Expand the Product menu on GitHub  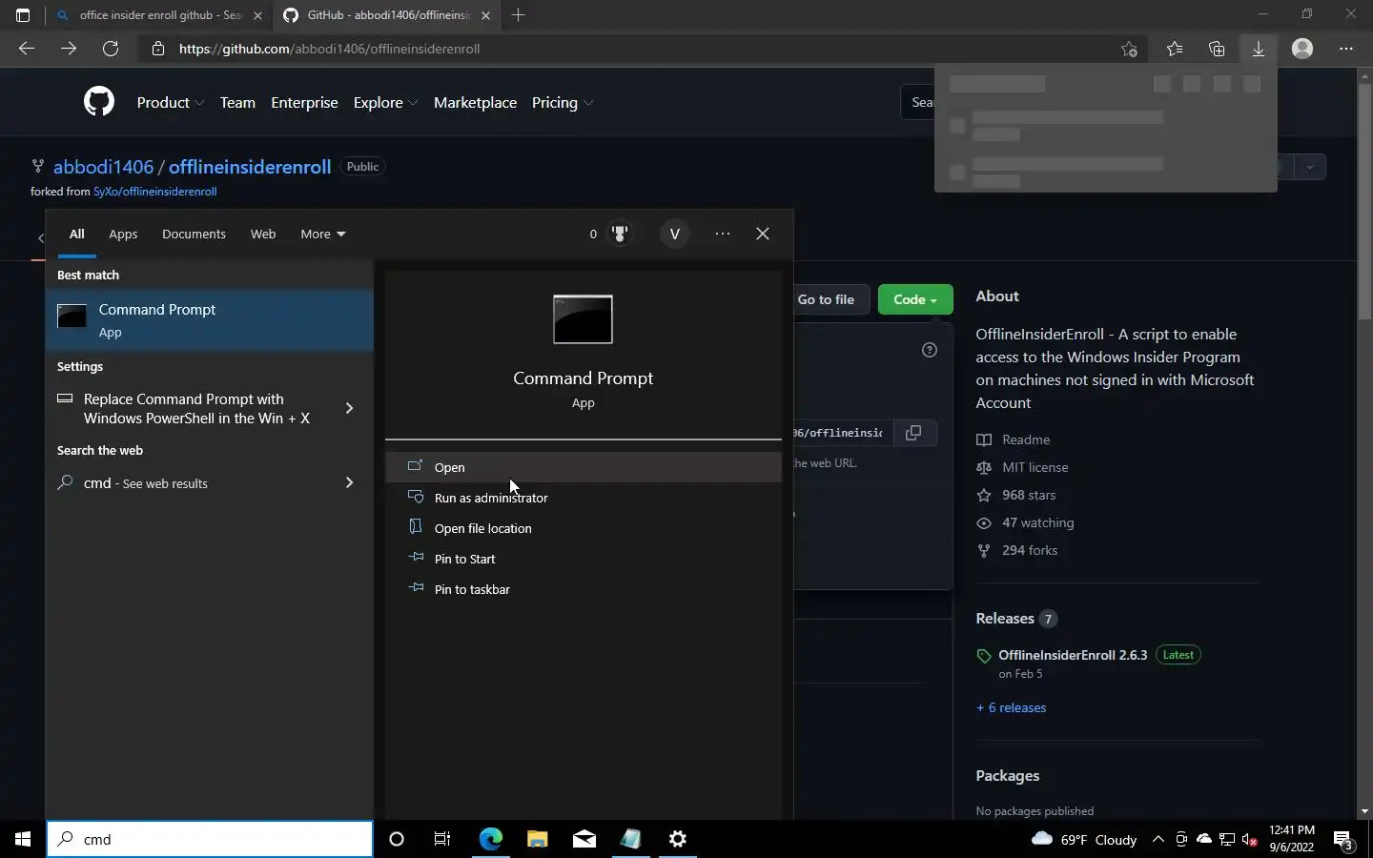pos(171,103)
